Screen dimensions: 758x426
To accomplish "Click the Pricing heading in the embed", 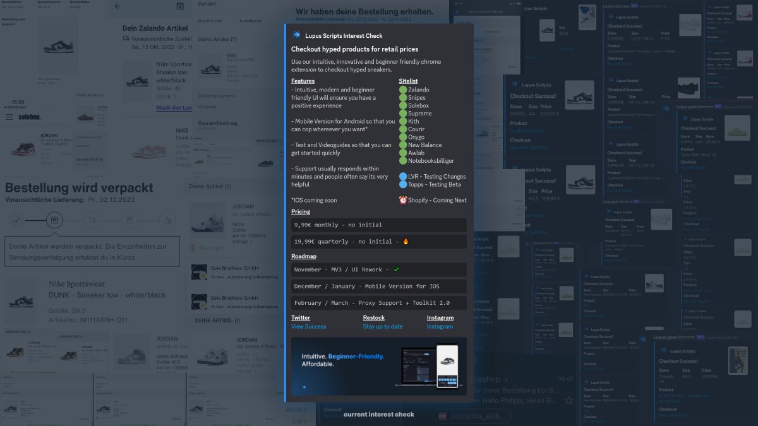I will click(301, 212).
